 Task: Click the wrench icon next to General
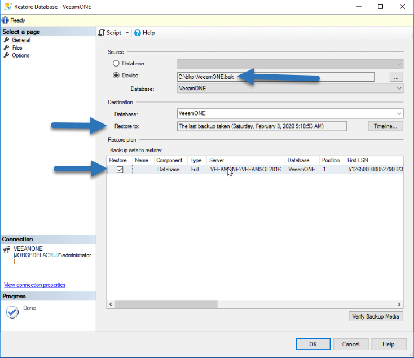coord(6,40)
